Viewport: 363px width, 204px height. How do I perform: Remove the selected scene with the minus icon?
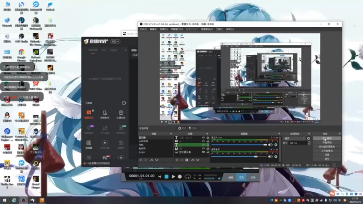coord(146,160)
